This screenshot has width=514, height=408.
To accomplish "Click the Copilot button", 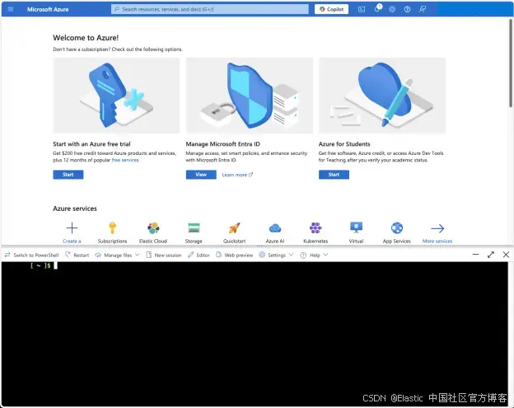I will point(331,9).
